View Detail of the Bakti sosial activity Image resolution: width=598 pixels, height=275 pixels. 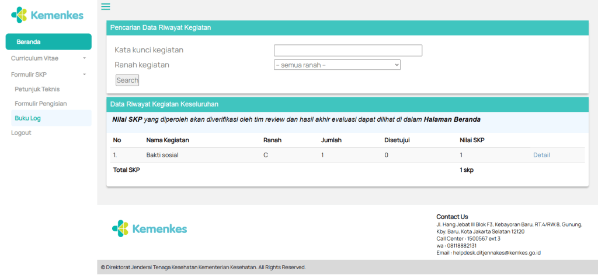point(541,155)
